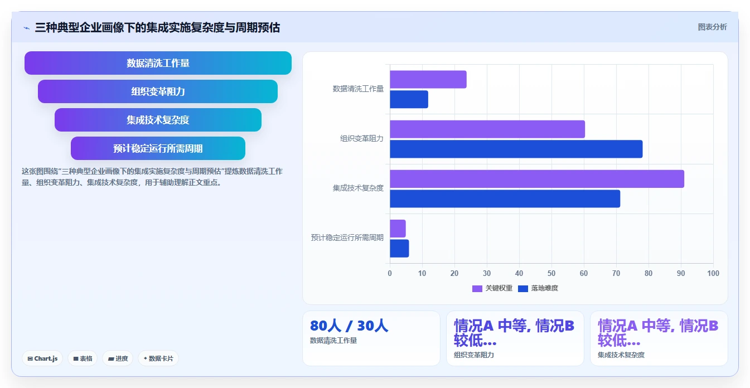Click x-axis tick value 100
750x388 pixels.
(713, 273)
